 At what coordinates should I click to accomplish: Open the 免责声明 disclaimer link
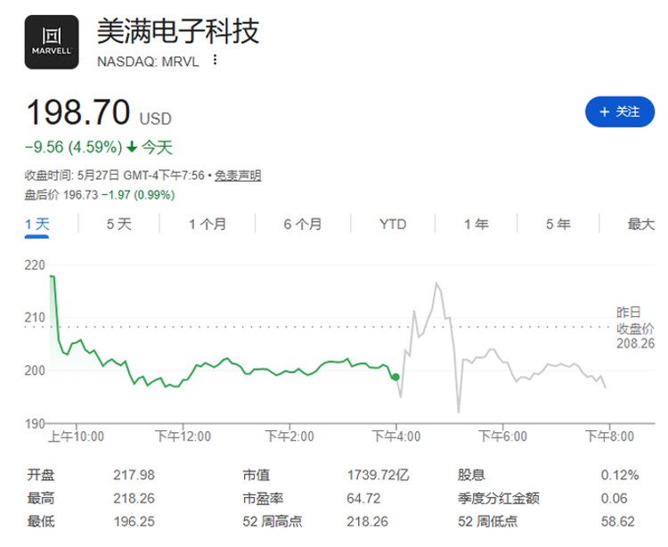point(238,176)
